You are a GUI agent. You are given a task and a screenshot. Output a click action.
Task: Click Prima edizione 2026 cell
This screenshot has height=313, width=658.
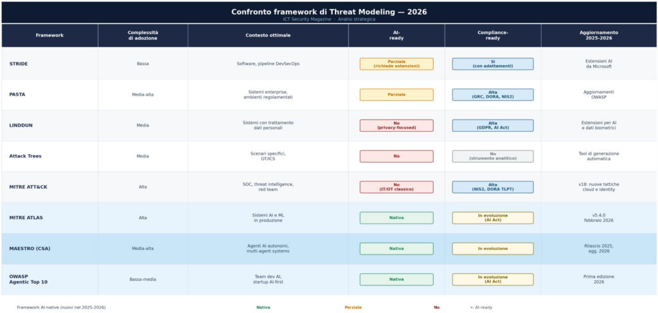[599, 280]
